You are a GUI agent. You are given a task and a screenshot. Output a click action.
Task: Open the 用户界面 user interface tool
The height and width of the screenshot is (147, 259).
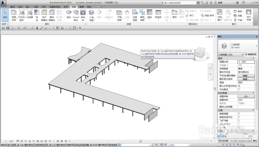[249, 15]
